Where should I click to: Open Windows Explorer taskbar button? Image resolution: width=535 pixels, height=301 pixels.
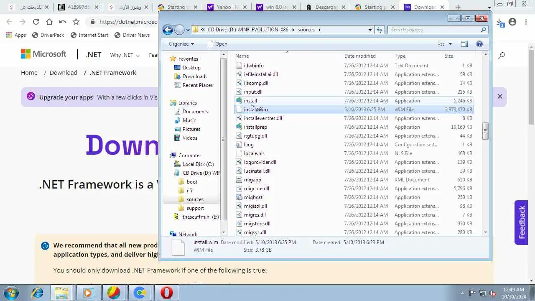click(x=61, y=293)
